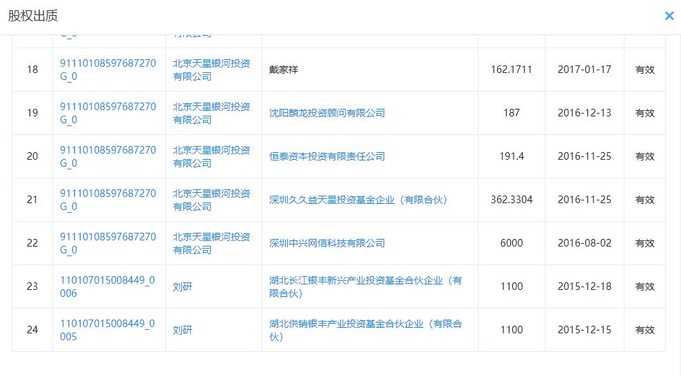
Task: Open registration number link in row 18
Action: 108,70
